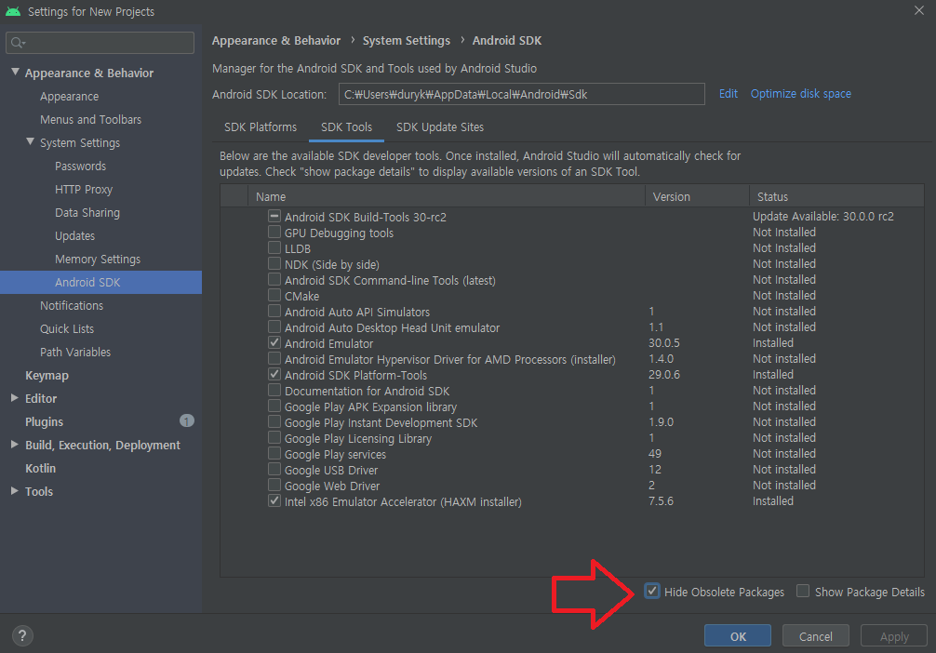Expand the Editor section arrow
The width and height of the screenshot is (936, 653).
click(x=14, y=397)
